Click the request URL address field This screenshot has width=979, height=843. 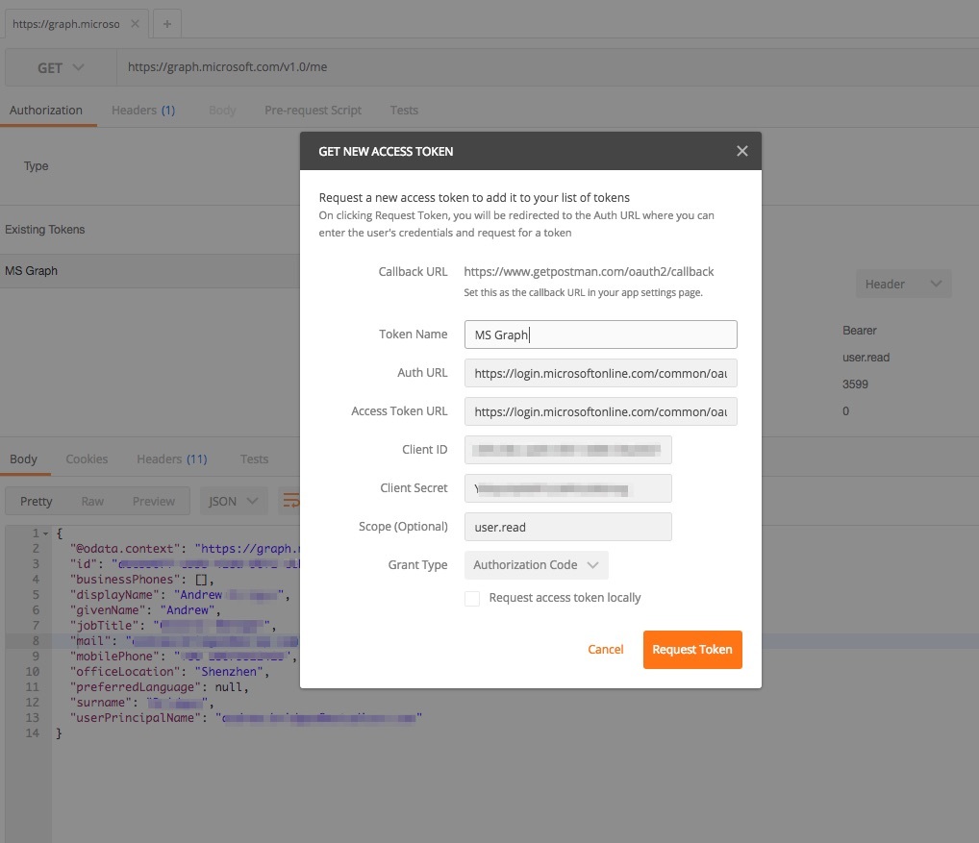coord(547,67)
